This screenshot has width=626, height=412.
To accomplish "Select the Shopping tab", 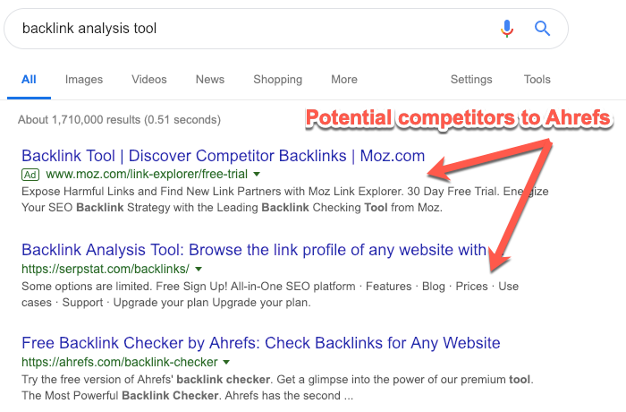I will pyautogui.click(x=277, y=80).
